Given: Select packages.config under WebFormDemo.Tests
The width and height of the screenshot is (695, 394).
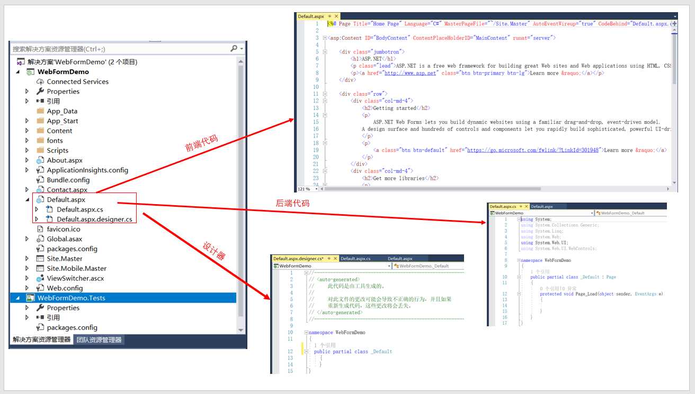Looking at the screenshot, I should pyautogui.click(x=72, y=327).
